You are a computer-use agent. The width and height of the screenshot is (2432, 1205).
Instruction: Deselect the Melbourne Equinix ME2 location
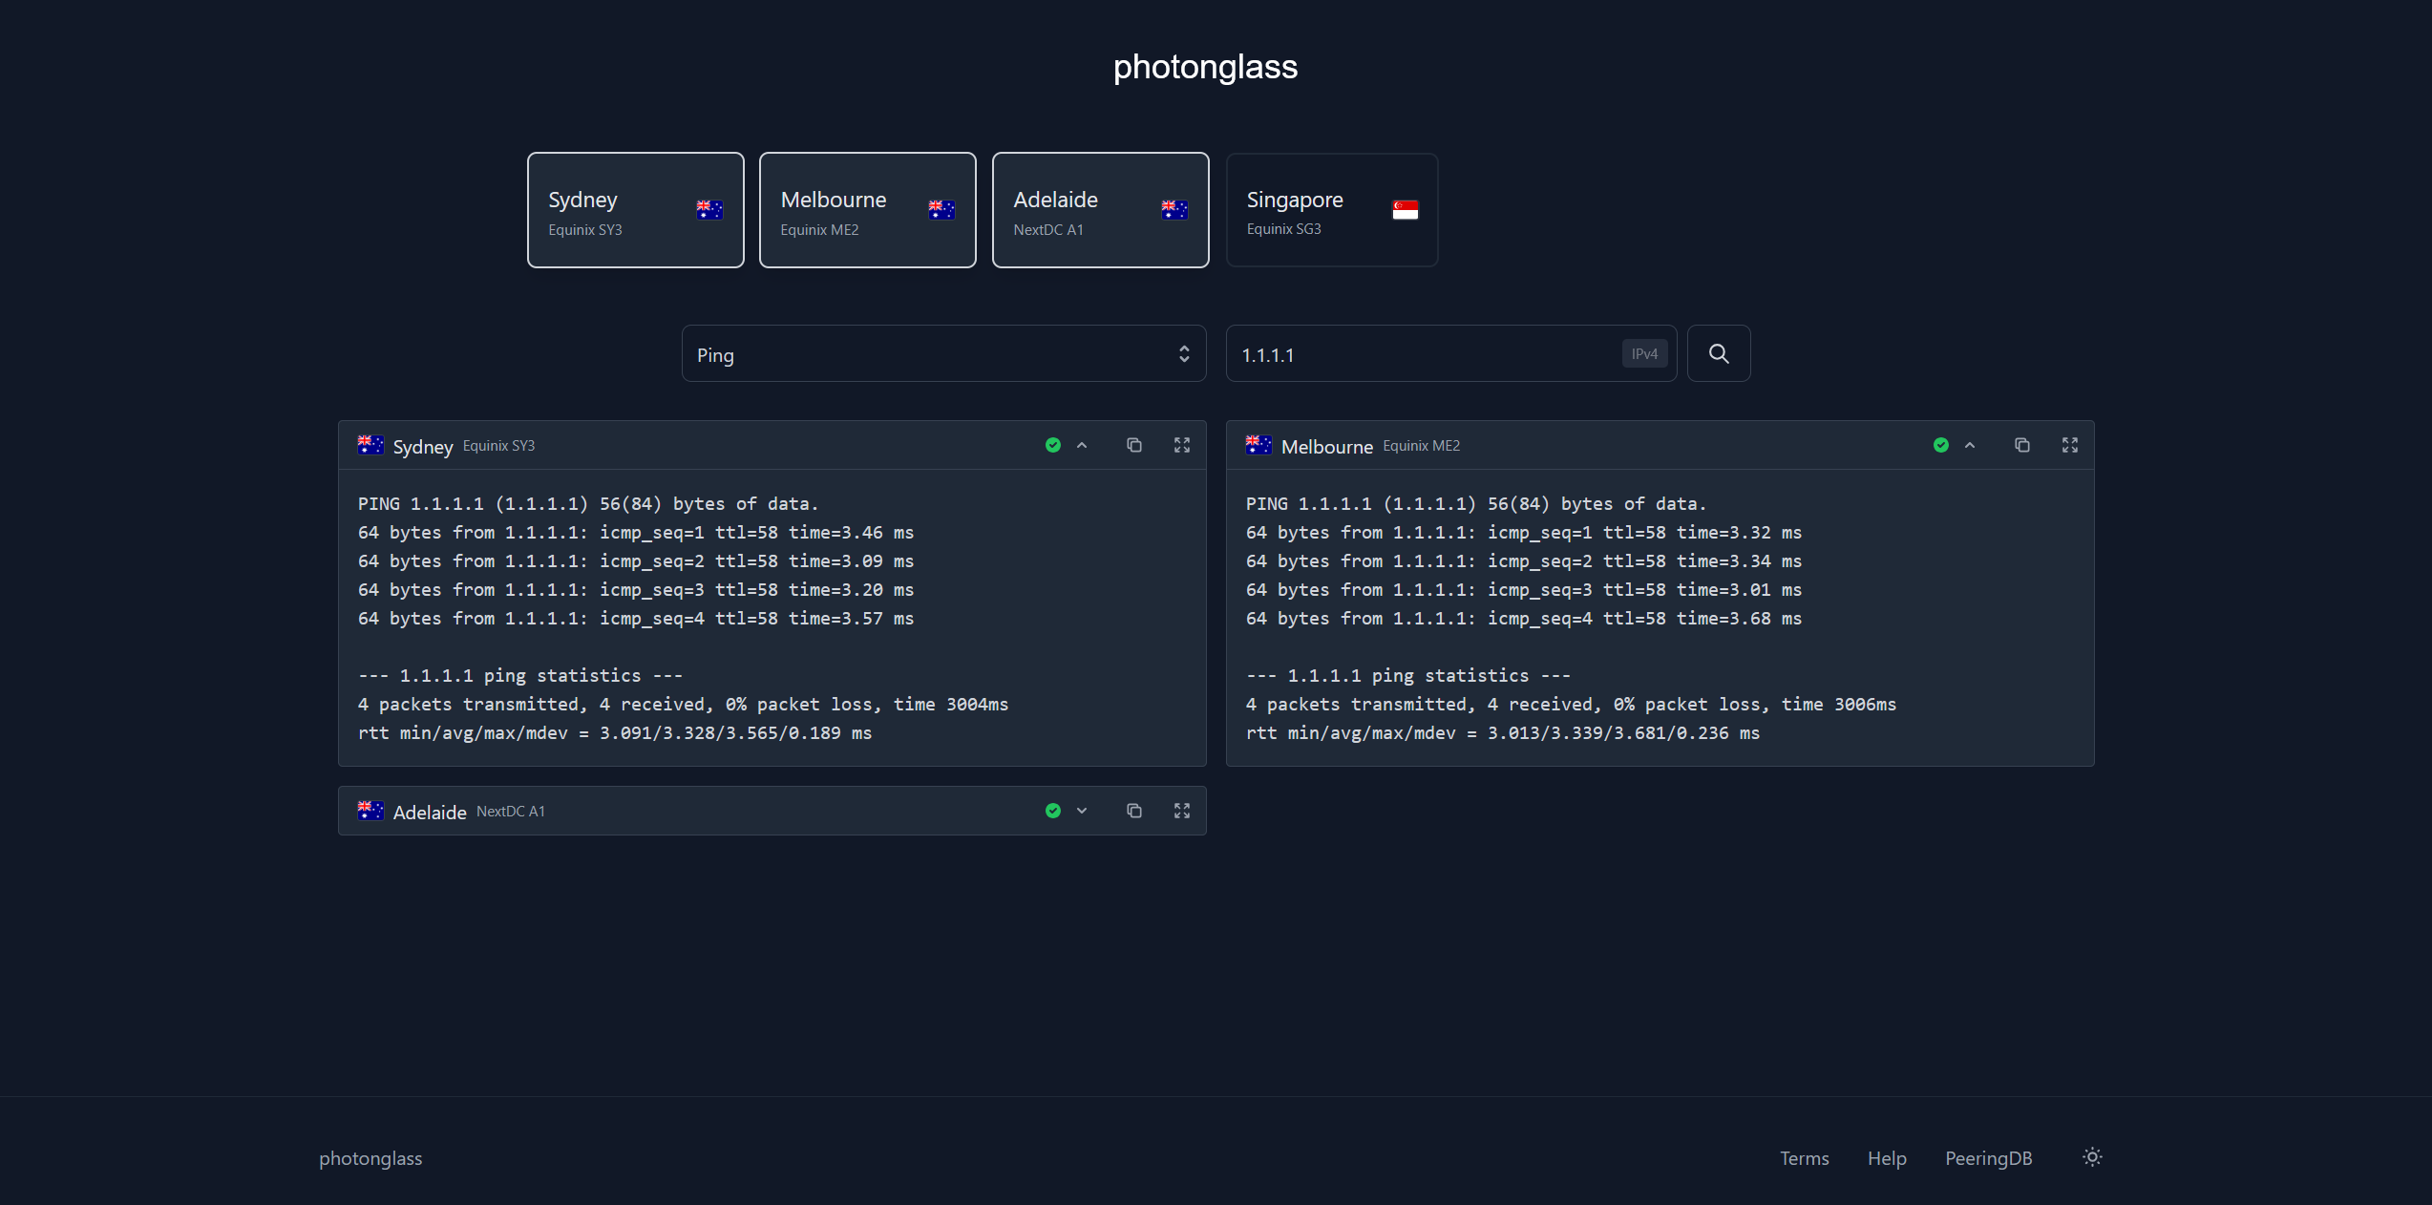867,210
